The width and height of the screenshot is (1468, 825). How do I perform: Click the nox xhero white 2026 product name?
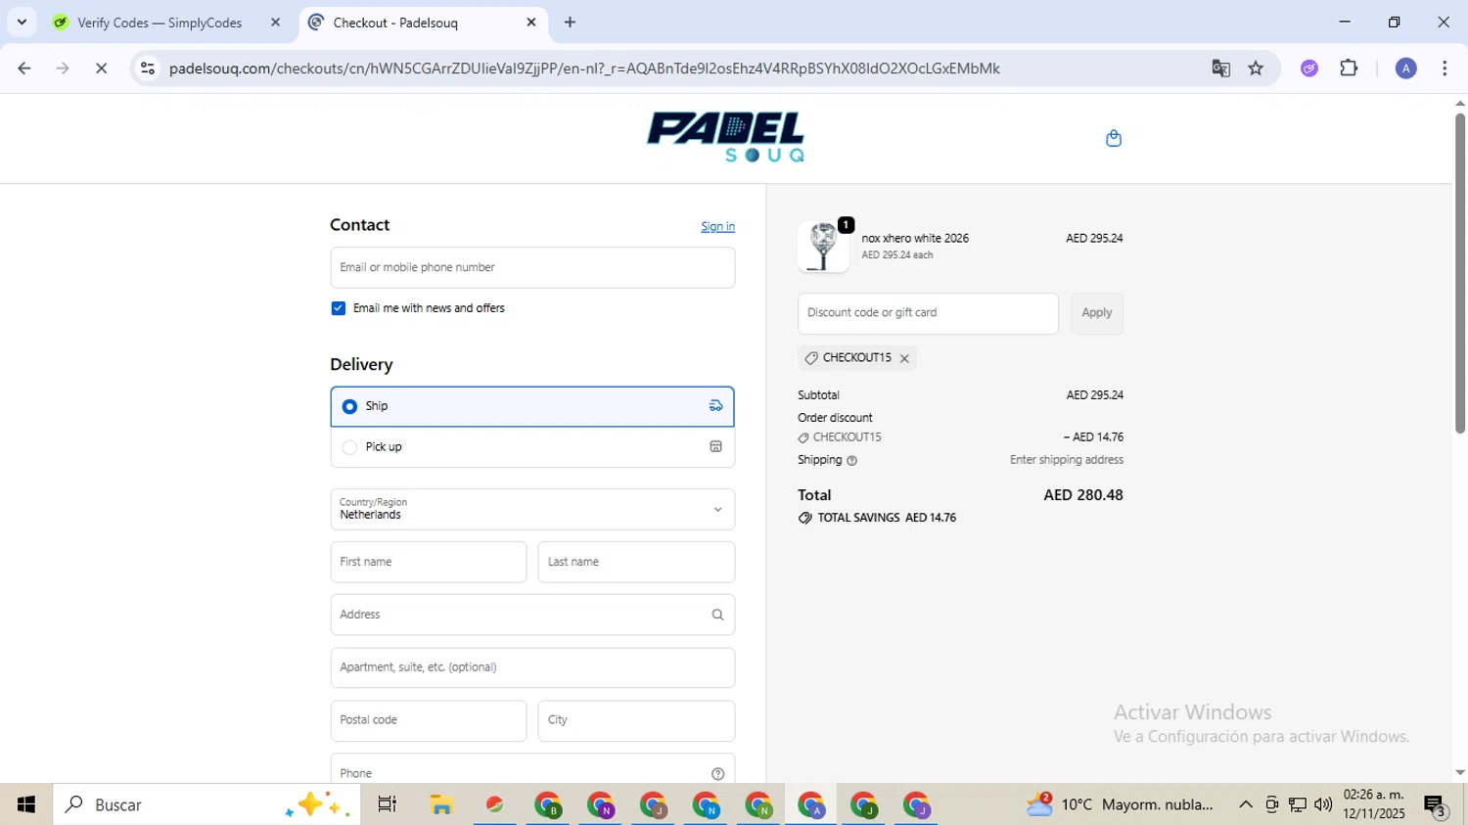915,239
